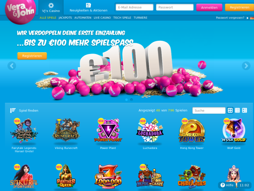Image resolution: width=254 pixels, height=191 pixels.
Task: Open the language flag selector
Action: click(252, 18)
